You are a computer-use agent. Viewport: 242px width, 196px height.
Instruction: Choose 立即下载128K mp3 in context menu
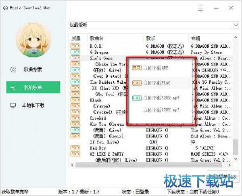pyautogui.click(x=161, y=110)
